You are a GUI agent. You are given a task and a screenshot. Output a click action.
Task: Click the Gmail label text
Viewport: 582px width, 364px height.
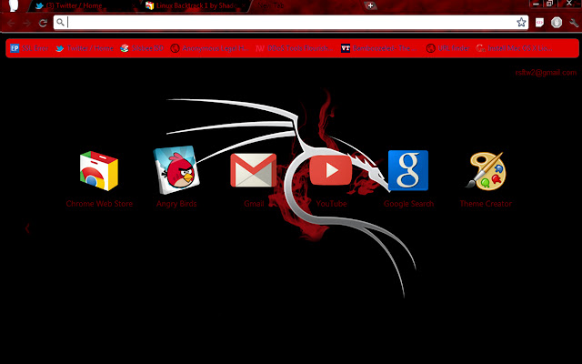click(x=254, y=204)
